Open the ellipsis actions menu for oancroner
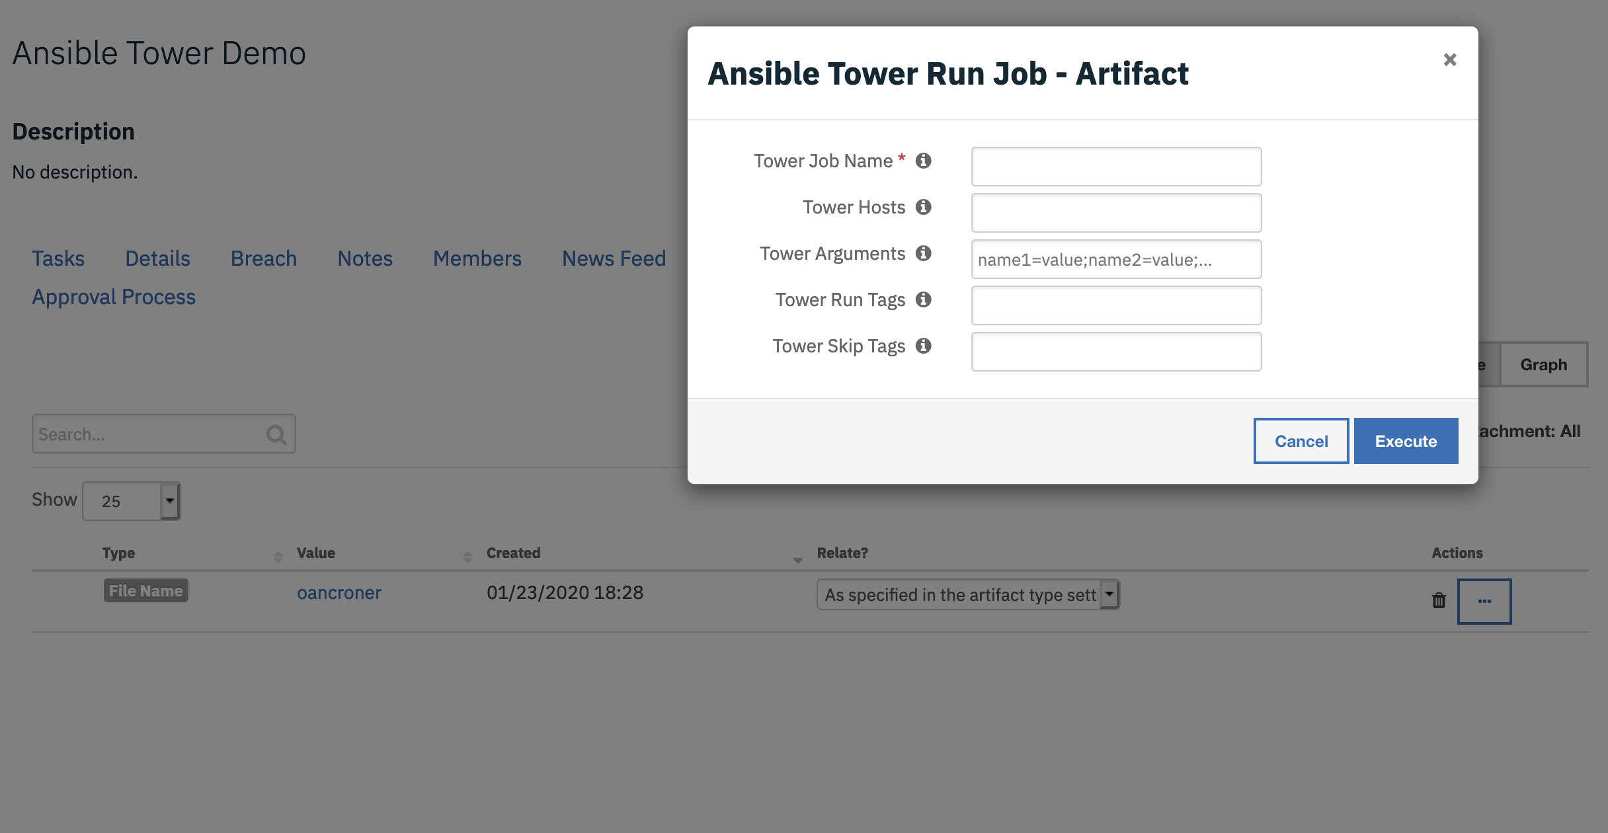1608x833 pixels. 1484,601
